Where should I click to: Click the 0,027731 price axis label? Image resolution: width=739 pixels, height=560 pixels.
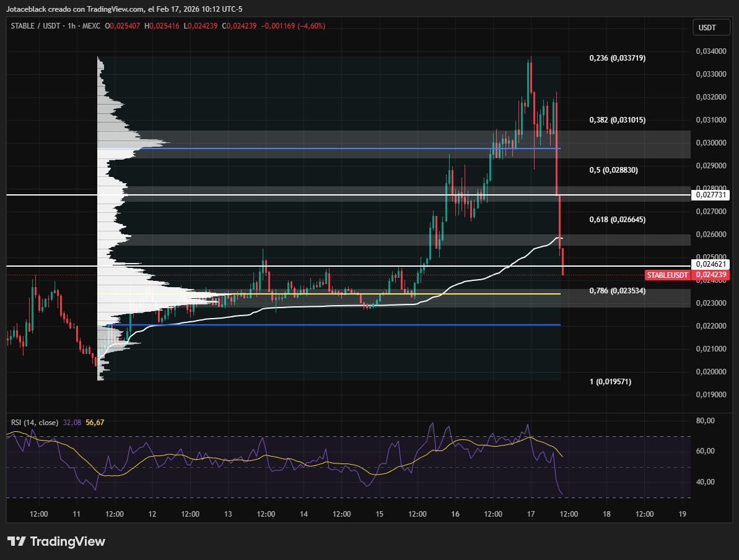(711, 195)
